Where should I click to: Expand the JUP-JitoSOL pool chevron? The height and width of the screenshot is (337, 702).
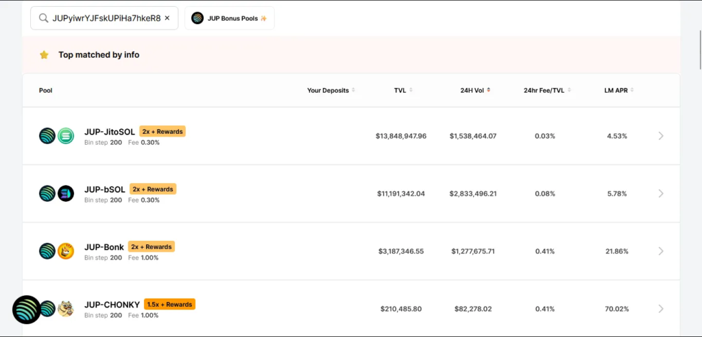661,136
